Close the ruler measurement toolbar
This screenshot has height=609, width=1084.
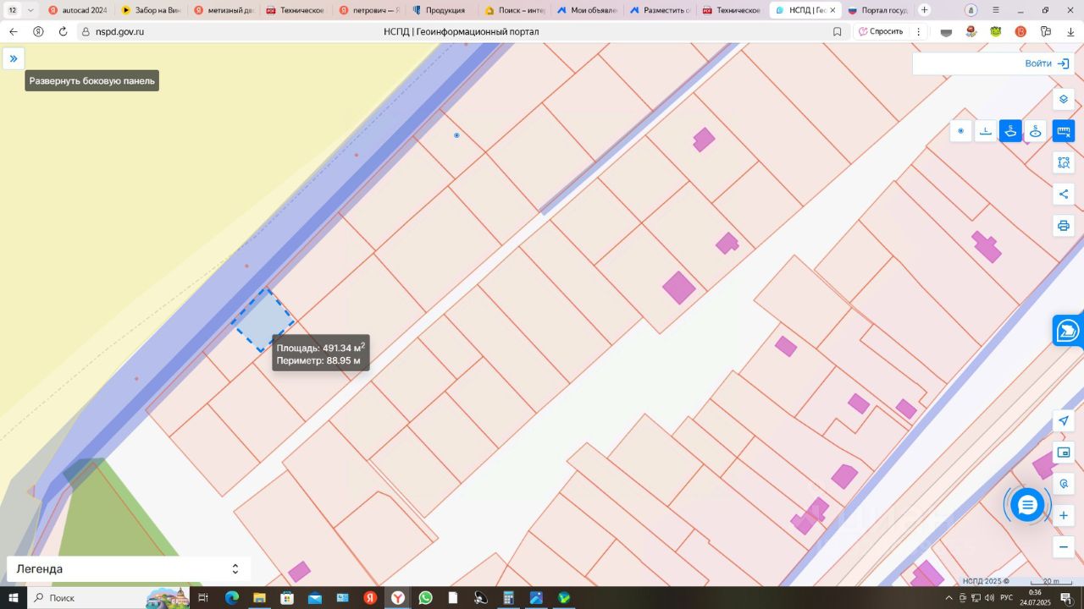click(1064, 131)
